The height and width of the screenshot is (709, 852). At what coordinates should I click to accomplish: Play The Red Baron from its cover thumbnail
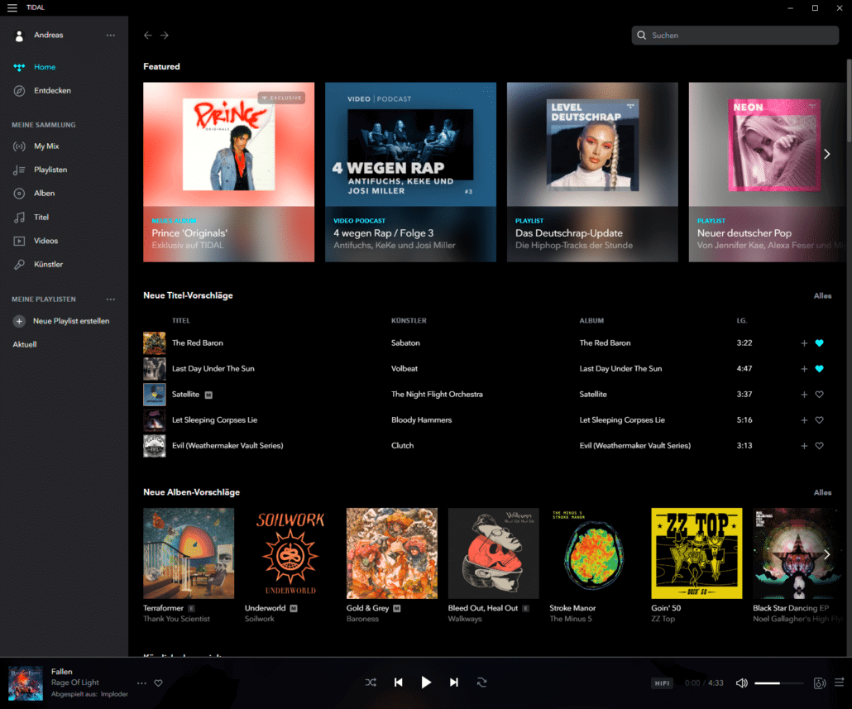pyautogui.click(x=155, y=343)
